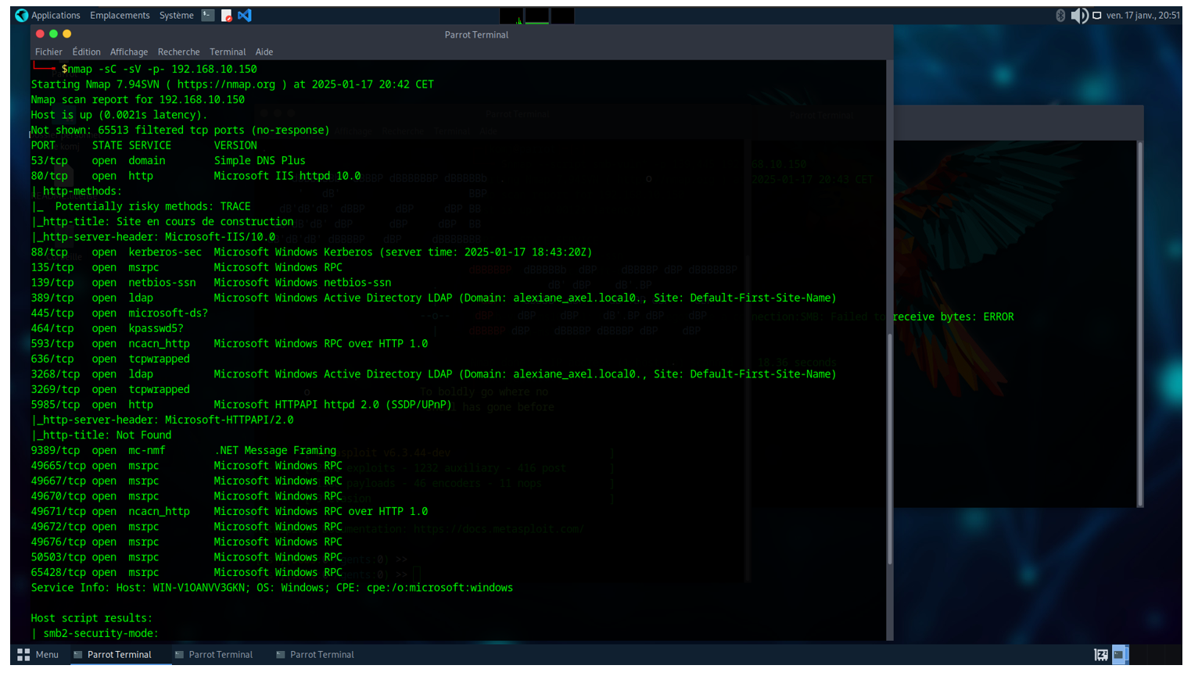Switch to the active Parrot Terminal taskbar button
Viewport: 1191px width, 676px height.
click(120, 655)
